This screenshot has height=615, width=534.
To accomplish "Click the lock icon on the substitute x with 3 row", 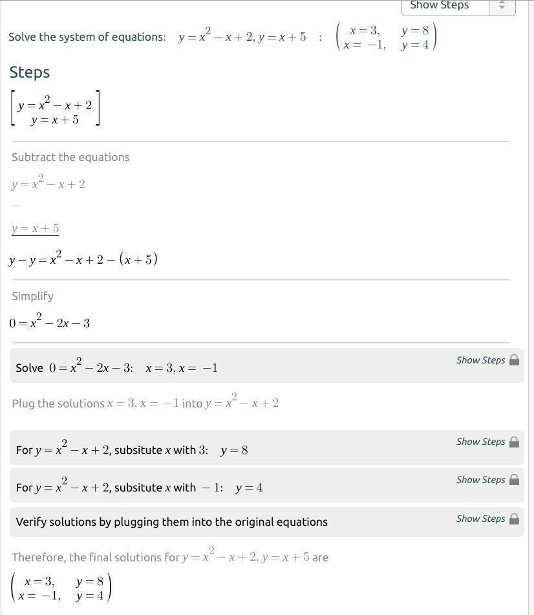I will click(514, 442).
